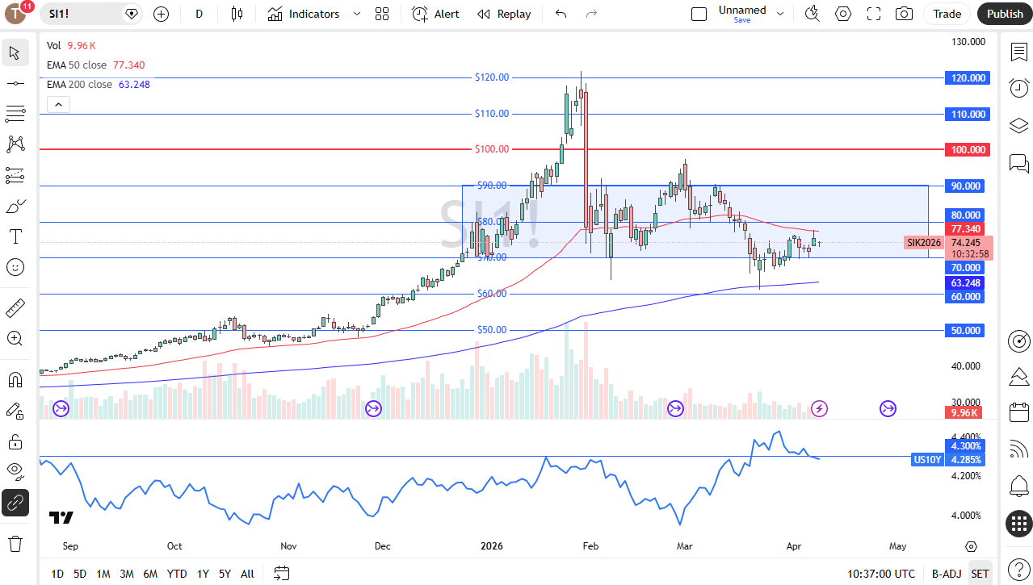The image size is (1033, 585).
Task: Switch range to 1M
Action: [x=103, y=574]
